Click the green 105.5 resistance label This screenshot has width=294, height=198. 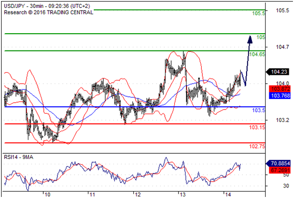[x=259, y=13]
